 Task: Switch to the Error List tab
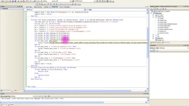tap(4, 105)
